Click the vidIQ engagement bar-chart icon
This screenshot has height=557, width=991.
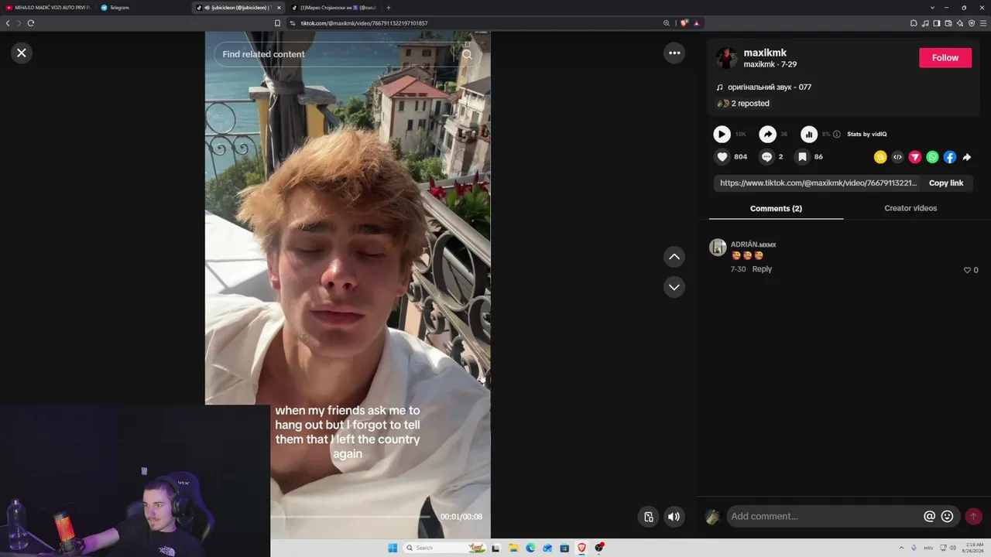point(809,135)
